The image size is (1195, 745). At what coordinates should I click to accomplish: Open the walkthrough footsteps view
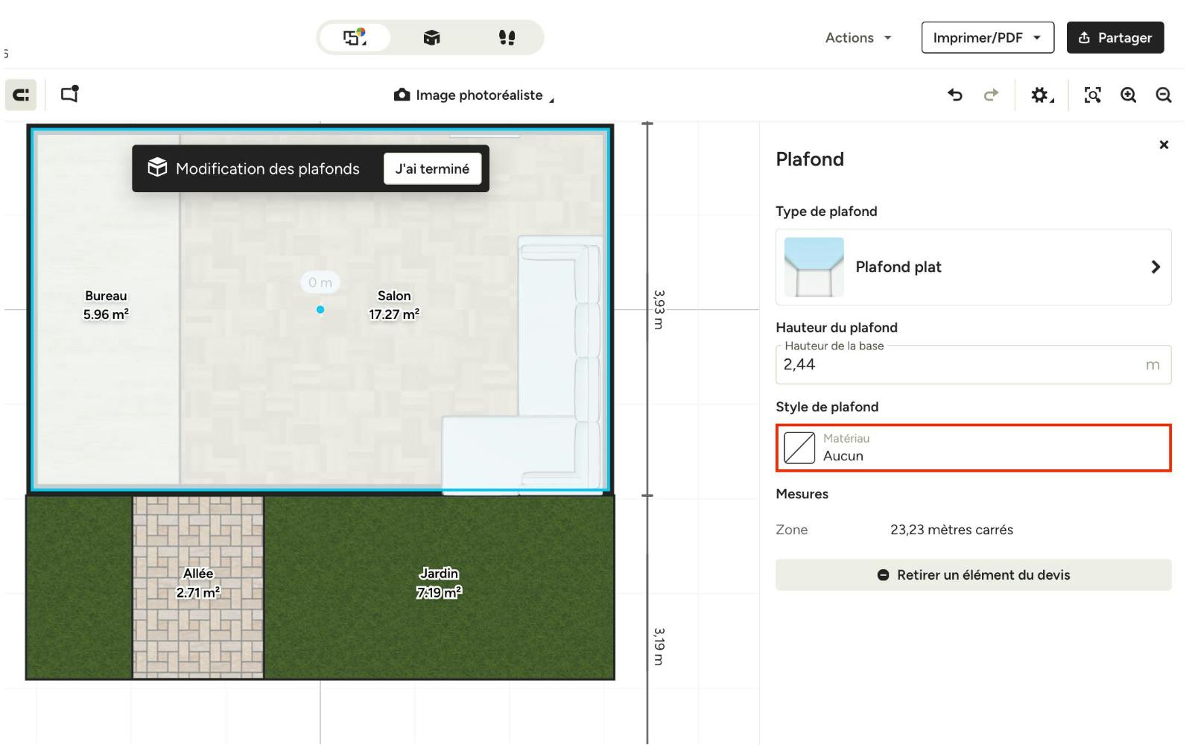[x=507, y=37]
